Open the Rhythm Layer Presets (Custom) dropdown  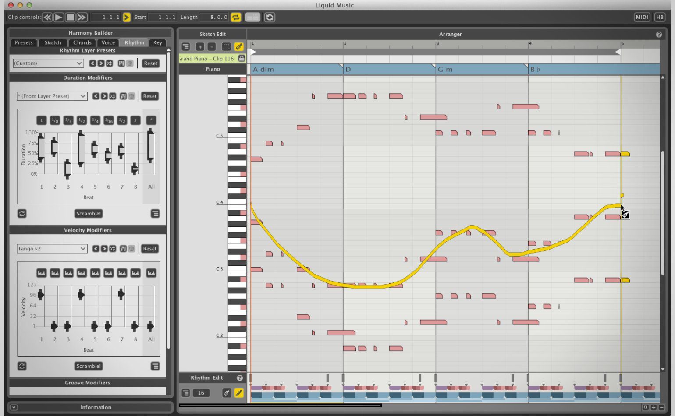(48, 63)
